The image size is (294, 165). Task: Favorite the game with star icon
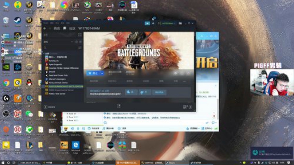click(x=188, y=73)
